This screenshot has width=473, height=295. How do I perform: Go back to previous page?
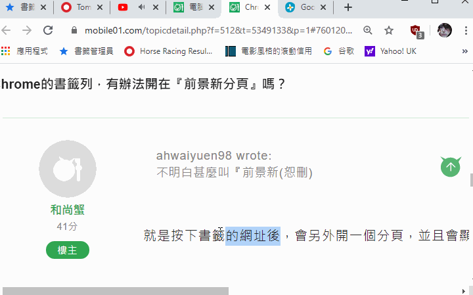click(6, 30)
